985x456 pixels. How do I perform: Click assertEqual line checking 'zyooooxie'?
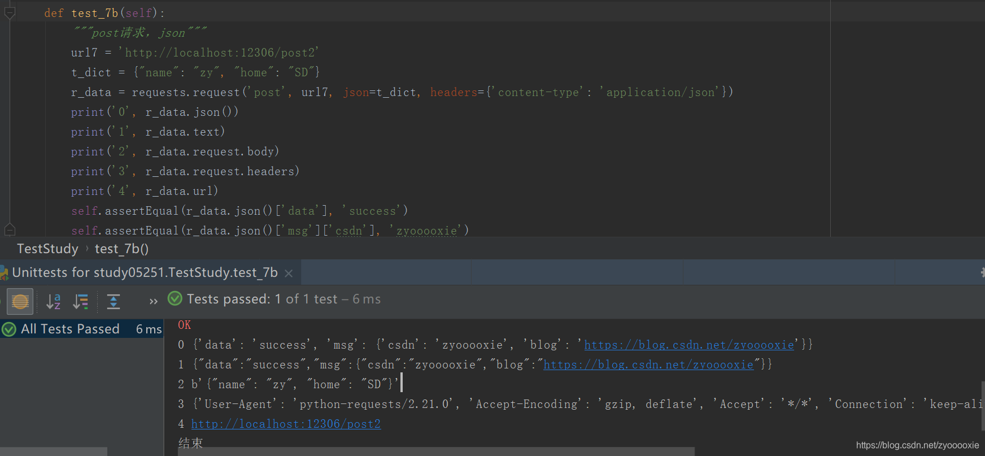(x=270, y=231)
